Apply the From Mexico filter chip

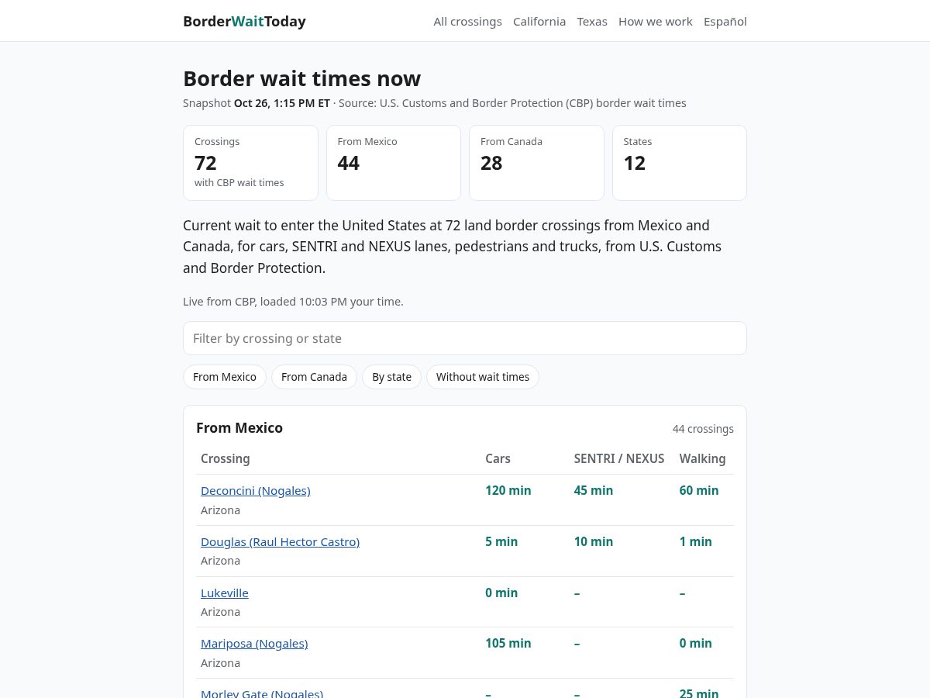[225, 377]
